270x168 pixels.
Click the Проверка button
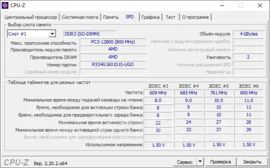coord(220,162)
